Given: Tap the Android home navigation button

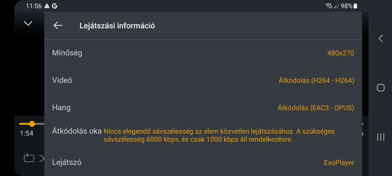Looking at the screenshot, I should [381, 88].
